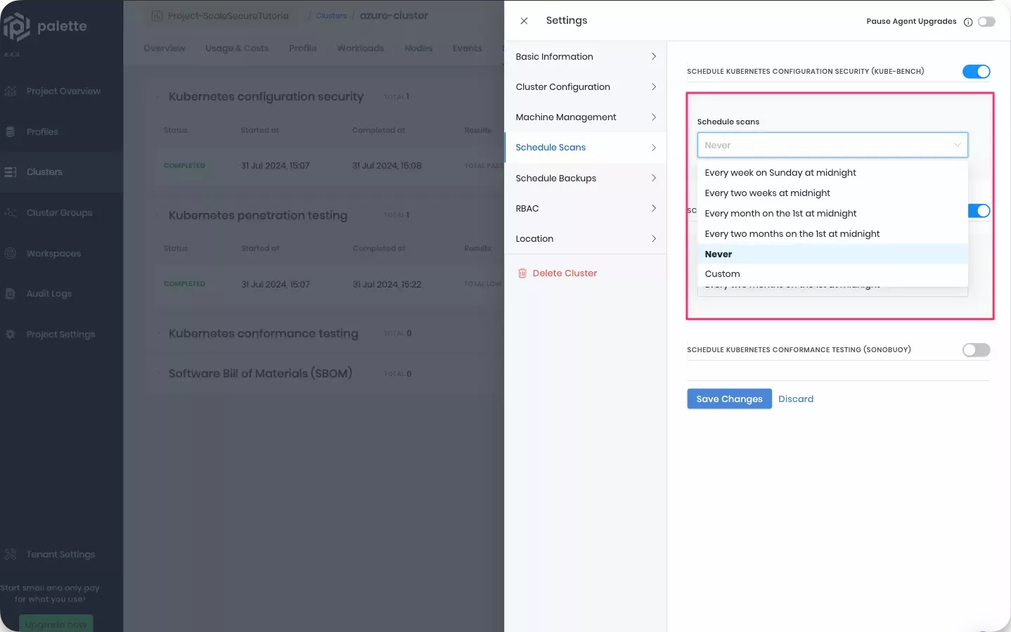
Task: Enable Sonobuoy conformance testing schedule toggle
Action: tap(976, 350)
